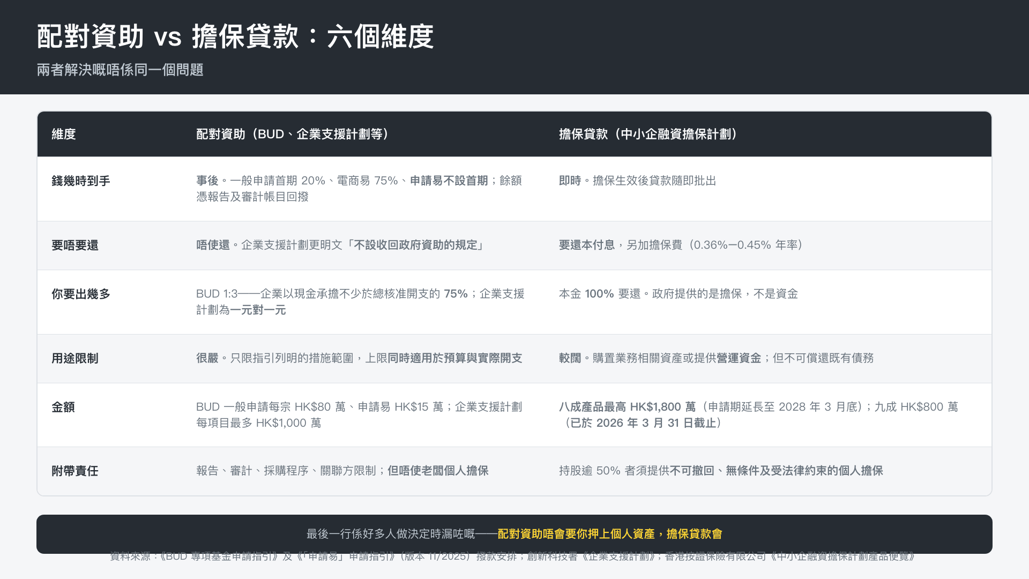Click the source footnote starting 資料來源

click(513, 556)
